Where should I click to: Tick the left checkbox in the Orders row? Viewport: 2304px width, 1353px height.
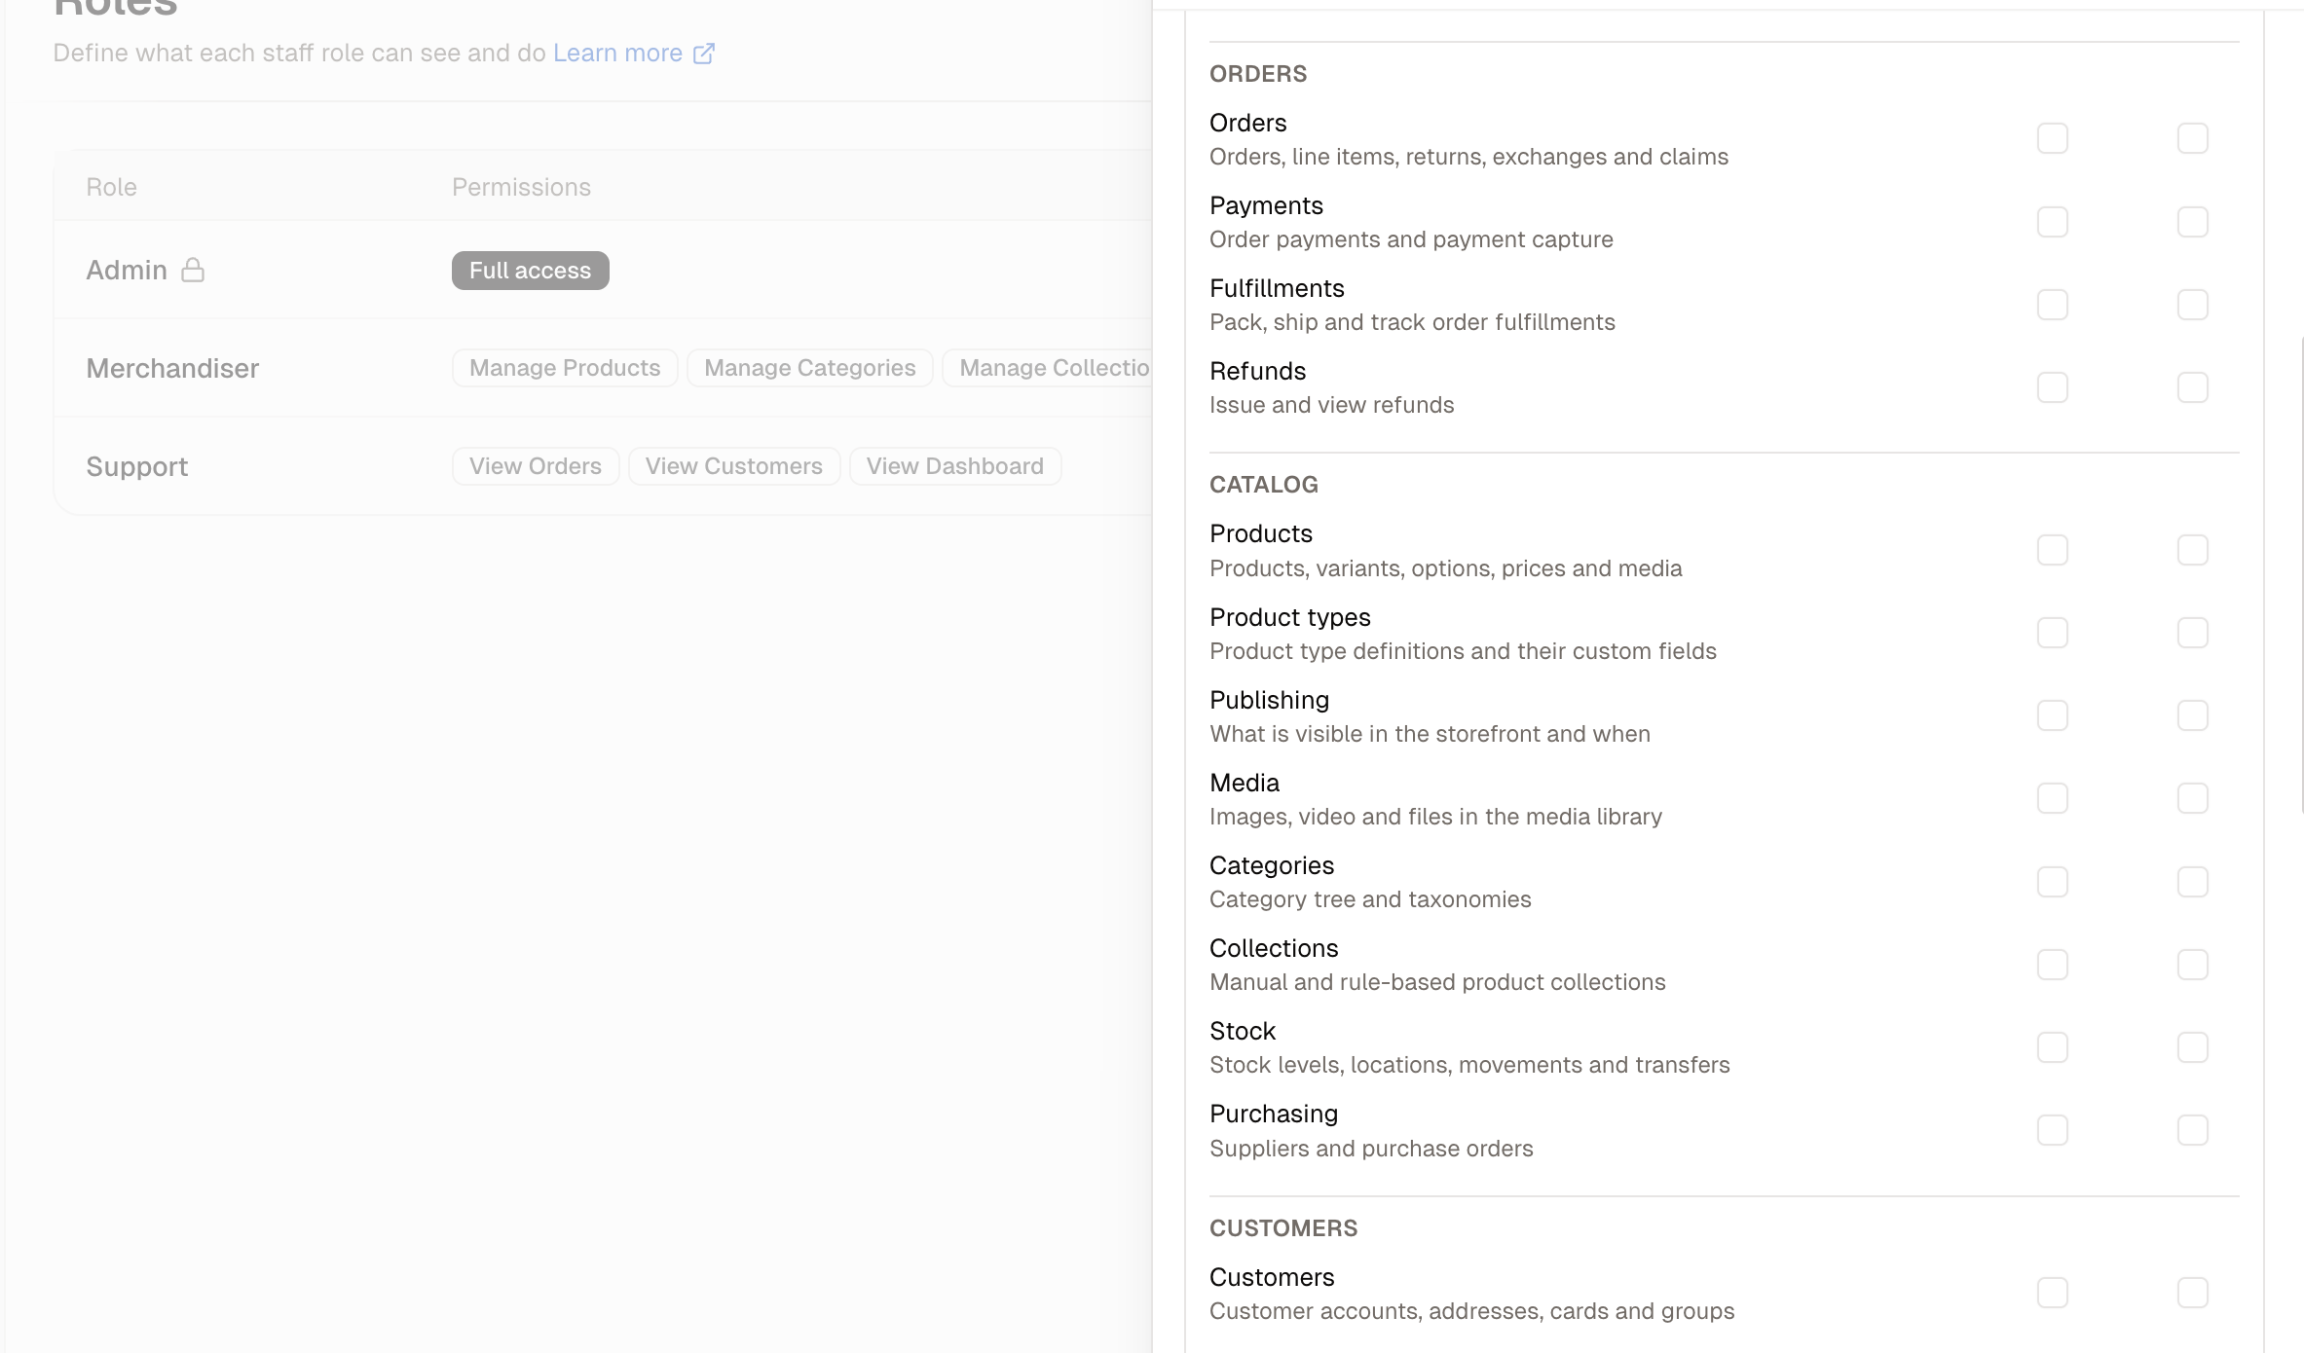(x=2053, y=138)
